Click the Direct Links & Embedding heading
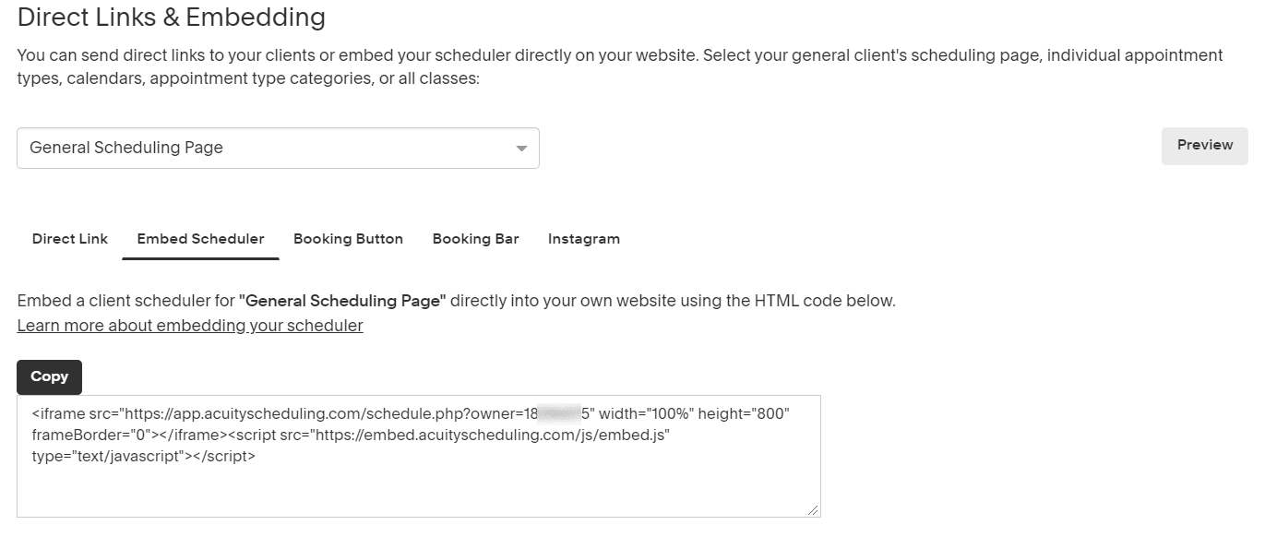 172,17
